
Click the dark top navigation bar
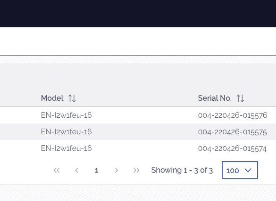coord(138,13)
